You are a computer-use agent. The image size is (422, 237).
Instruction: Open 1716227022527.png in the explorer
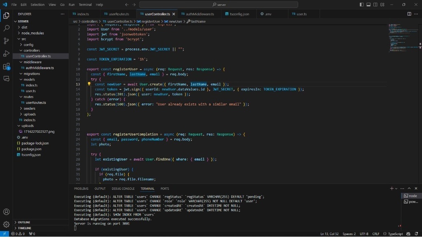39,132
